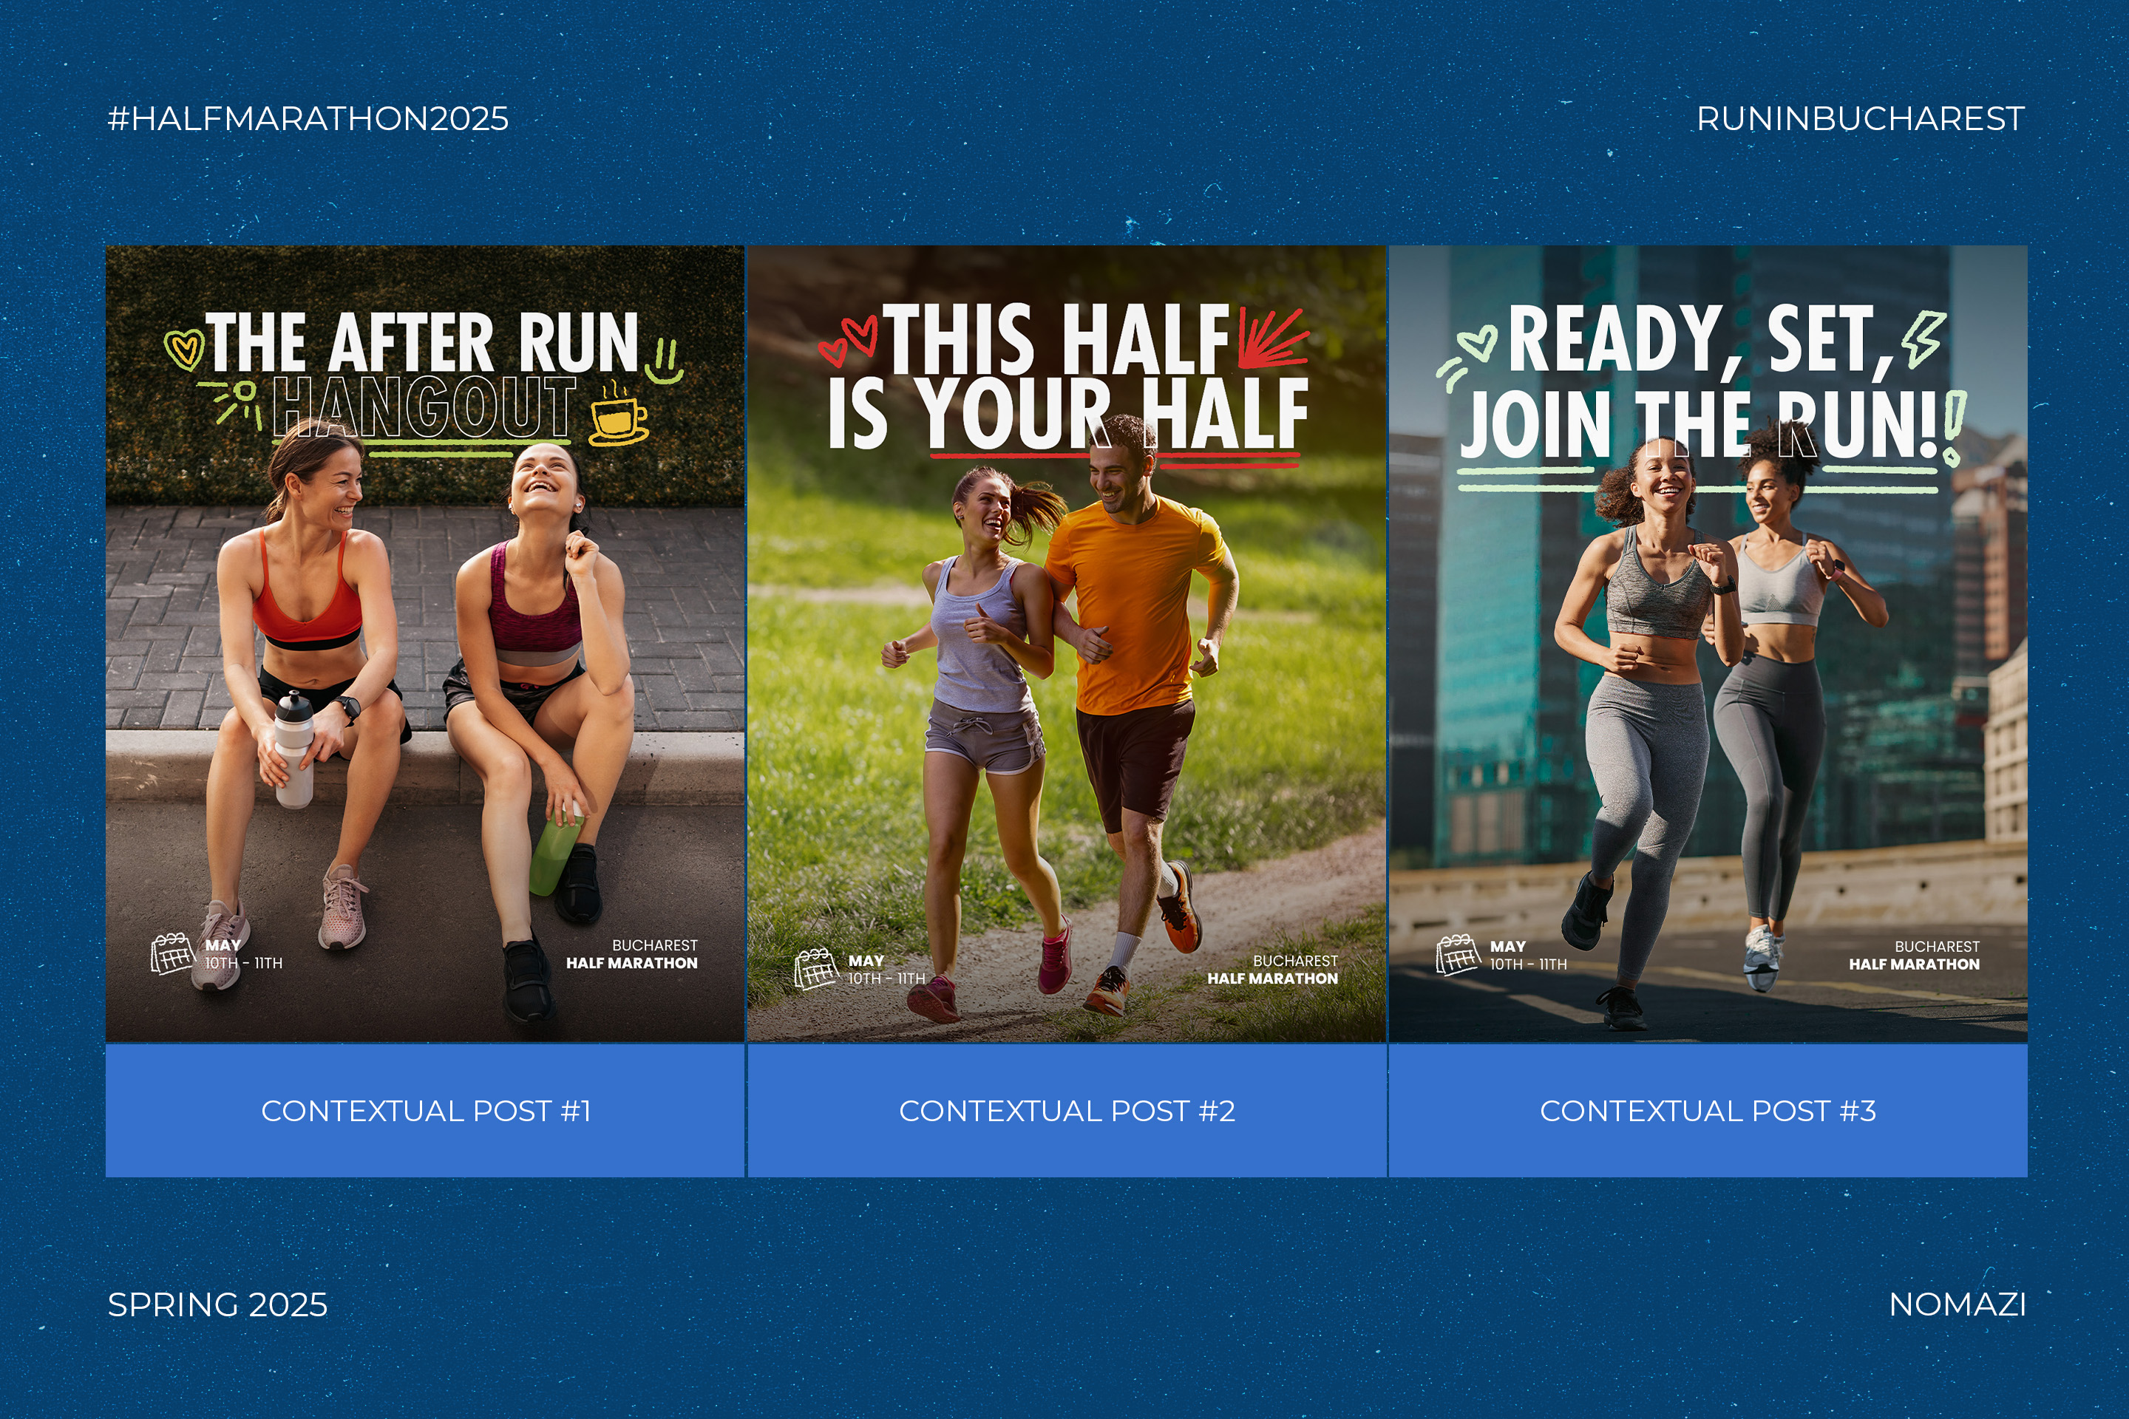Click the calendar icon on third post

[1457, 956]
